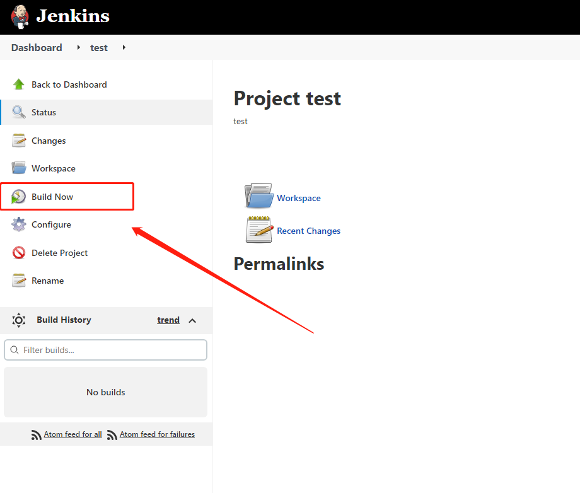Screen dimensions: 580x493
Task: Click the Rename notepad icon
Action: point(19,281)
